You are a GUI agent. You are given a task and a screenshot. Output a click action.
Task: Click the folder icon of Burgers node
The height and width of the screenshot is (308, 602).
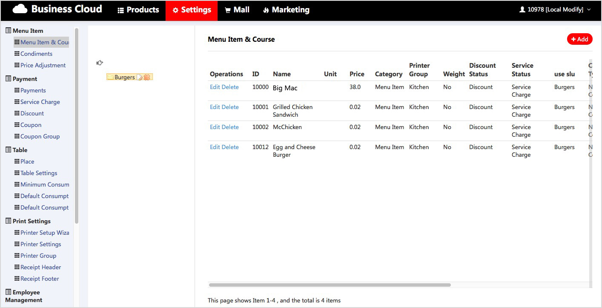coord(110,78)
